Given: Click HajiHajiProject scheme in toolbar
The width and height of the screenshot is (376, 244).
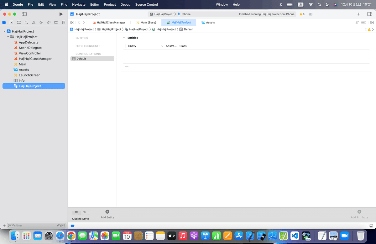Looking at the screenshot, I should pos(162,14).
